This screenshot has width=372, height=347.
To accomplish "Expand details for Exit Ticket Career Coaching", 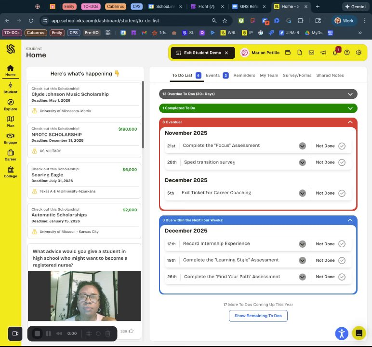I will (302, 193).
